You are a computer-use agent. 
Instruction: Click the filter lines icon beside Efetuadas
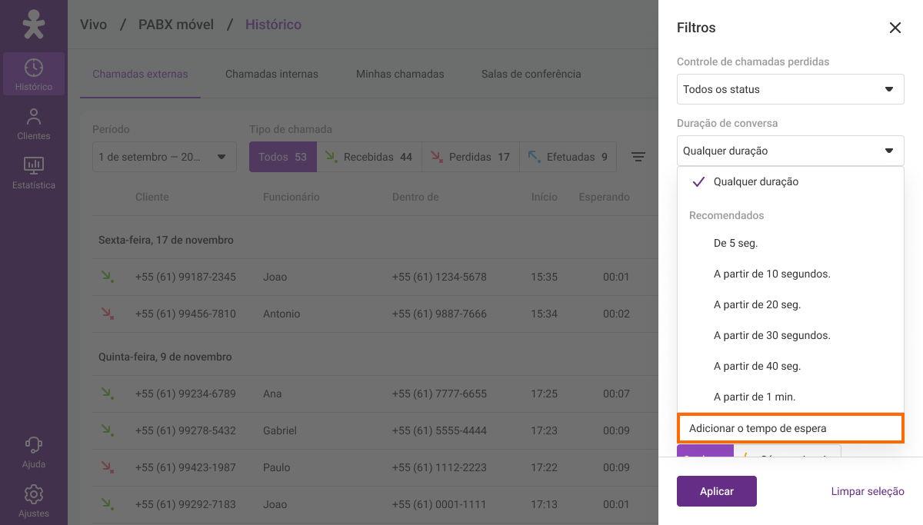pyautogui.click(x=638, y=157)
